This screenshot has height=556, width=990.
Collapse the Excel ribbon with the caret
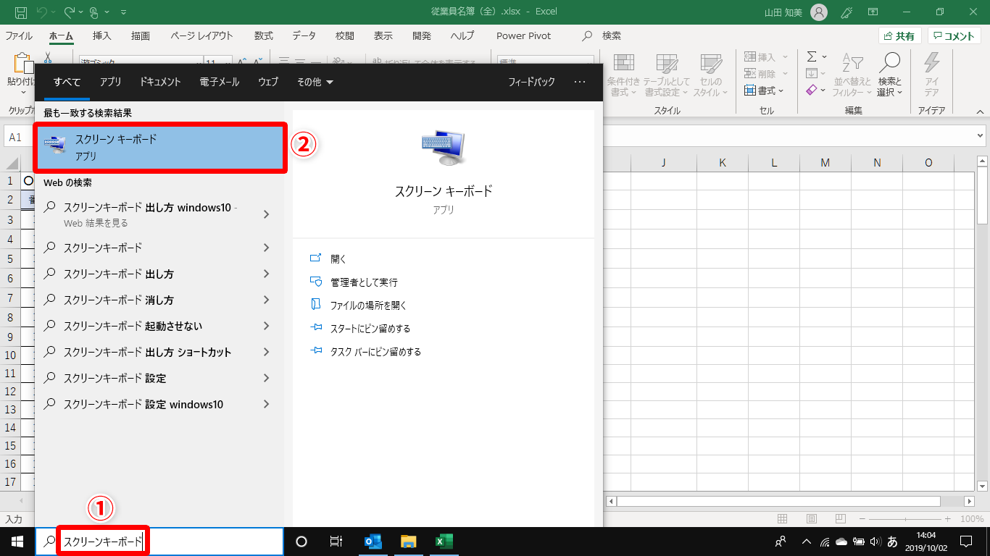(980, 111)
